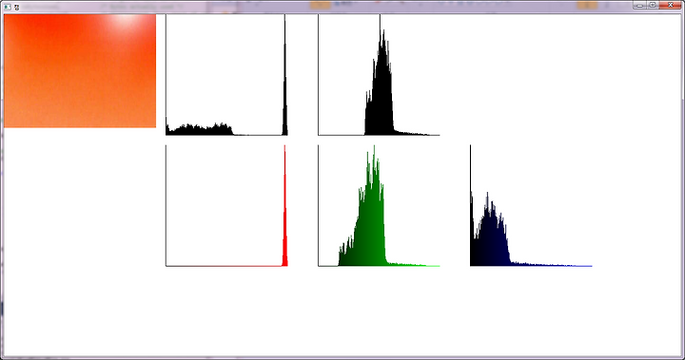Select the top-left black luminance histogram
This screenshot has height=360, width=685.
[x=226, y=75]
